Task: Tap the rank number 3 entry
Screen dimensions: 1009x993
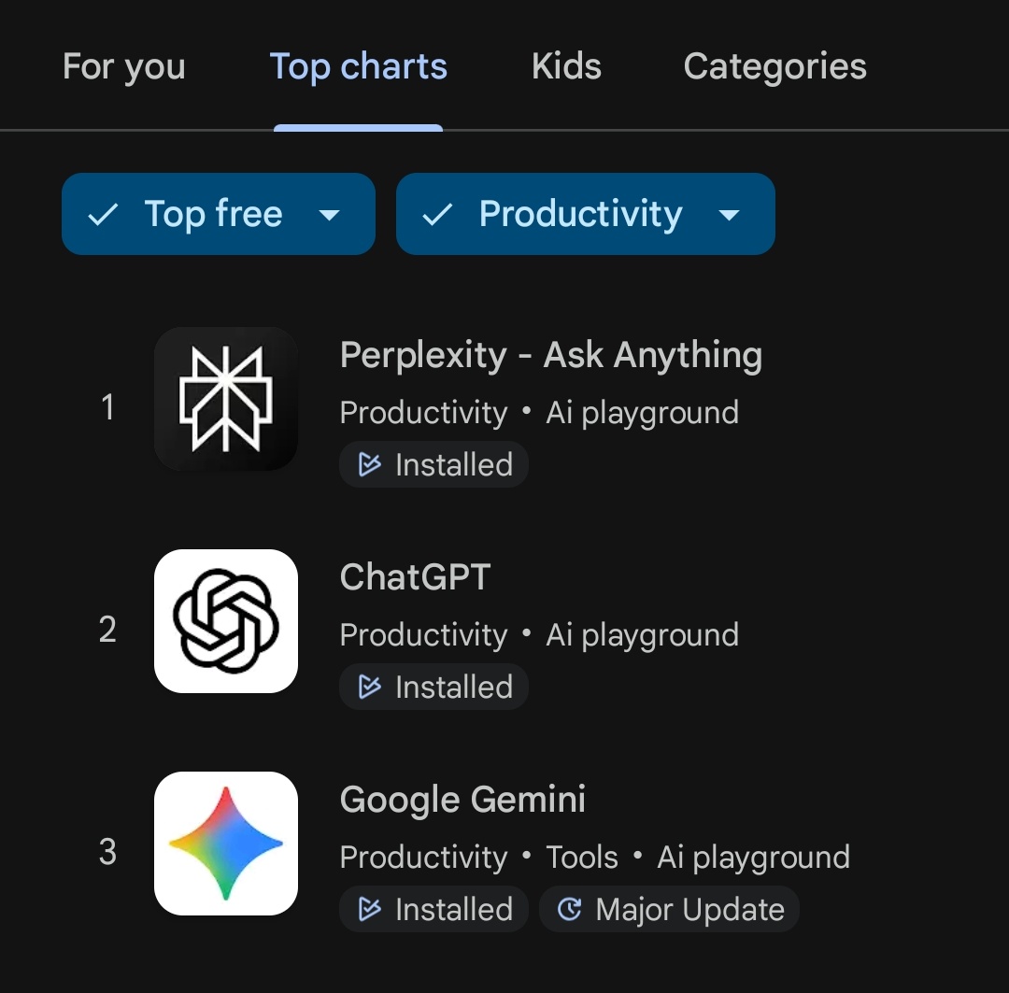Action: click(x=107, y=852)
